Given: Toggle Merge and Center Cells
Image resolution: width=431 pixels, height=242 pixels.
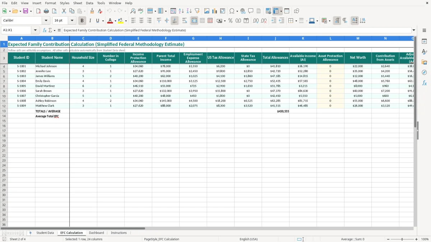Looking at the screenshot, I should [x=194, y=21].
